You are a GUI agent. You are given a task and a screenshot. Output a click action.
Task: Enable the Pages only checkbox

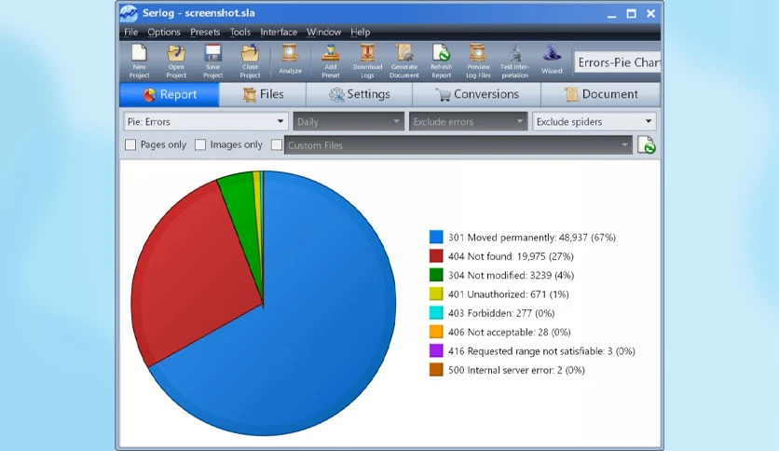(130, 144)
